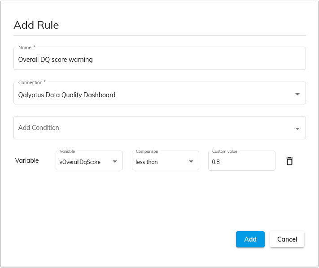319x268 pixels.
Task: Focus the Name field containing Overall DQ score warning
Action: click(x=160, y=58)
